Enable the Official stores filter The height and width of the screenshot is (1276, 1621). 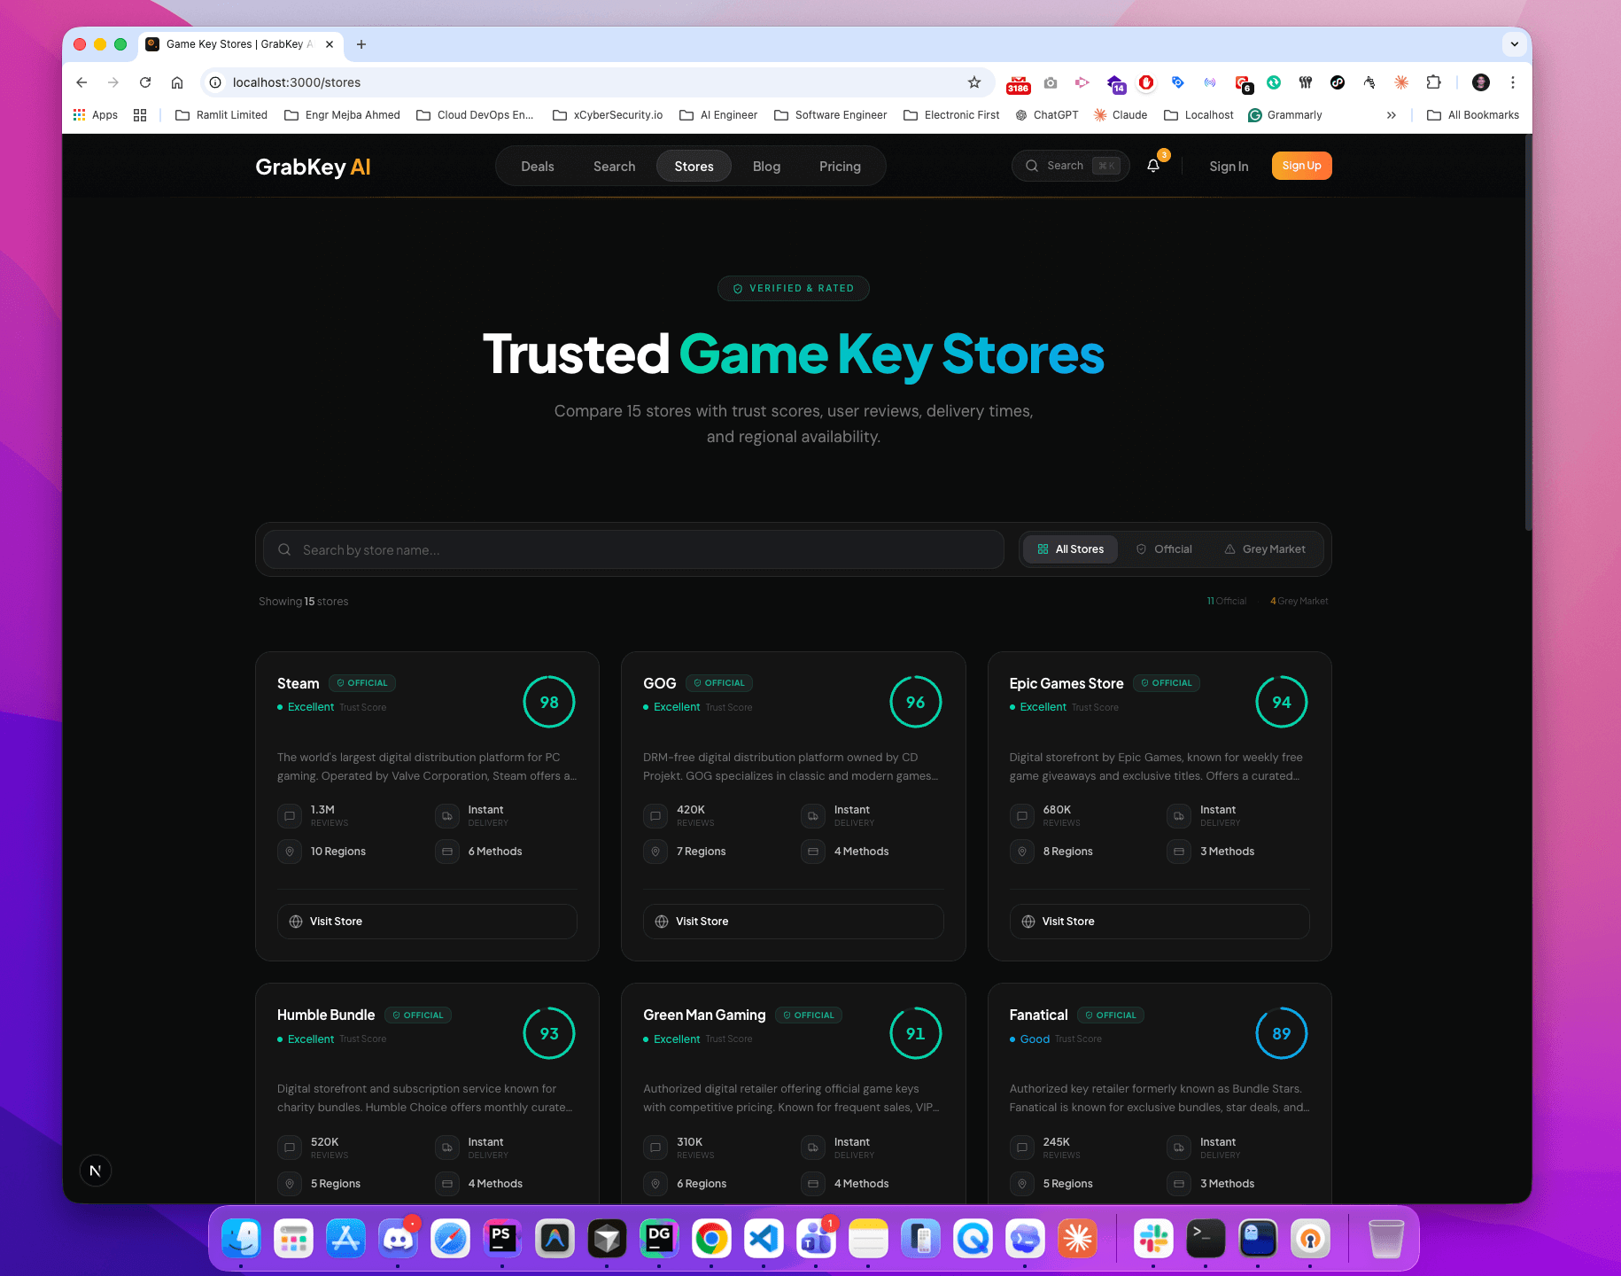(1164, 549)
